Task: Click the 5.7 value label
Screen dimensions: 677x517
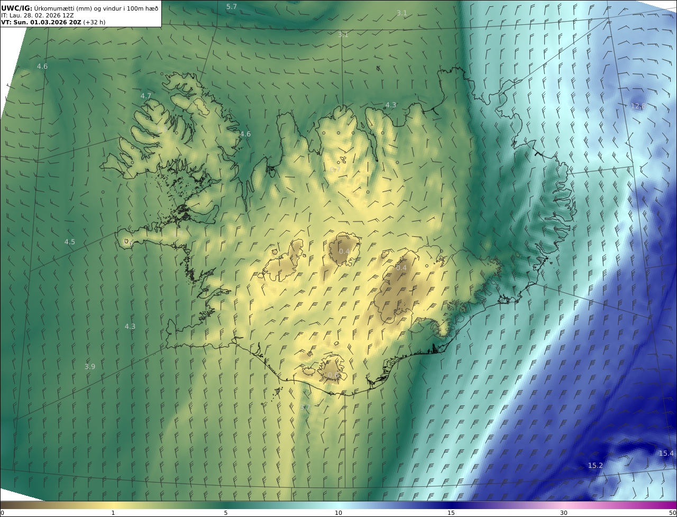Action: point(232,6)
